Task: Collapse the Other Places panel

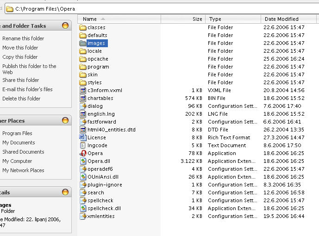Action: [65, 121]
